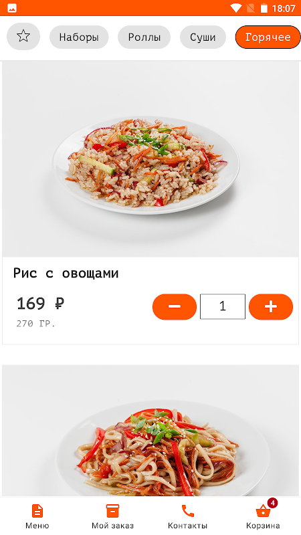Viewport: 301px width, 535px height.
Task: Open the Меню icon in bottom bar
Action: point(37,511)
